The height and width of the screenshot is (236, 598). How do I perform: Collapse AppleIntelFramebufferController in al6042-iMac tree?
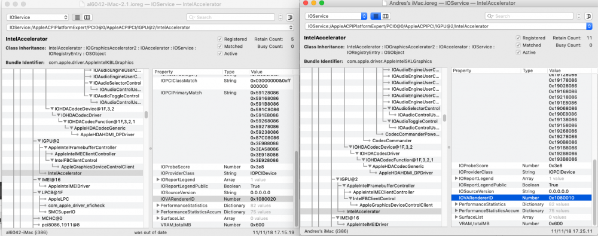[x=46, y=147]
